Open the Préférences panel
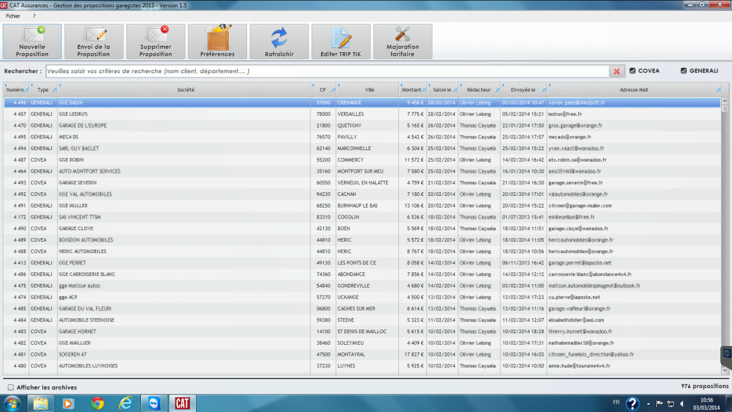The width and height of the screenshot is (732, 412). point(217,42)
